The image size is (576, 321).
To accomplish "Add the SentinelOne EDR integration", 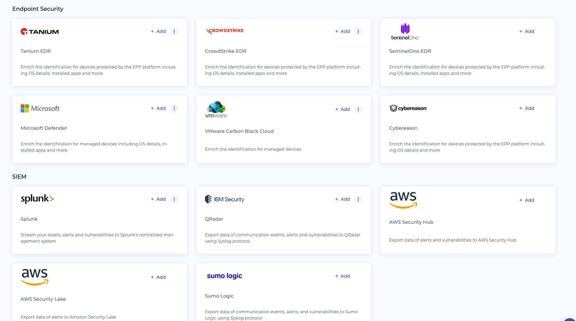I will tap(527, 31).
